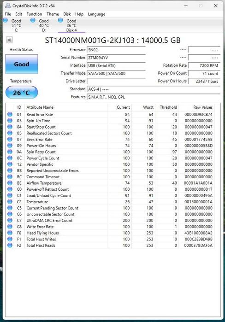Click the Worst column header
The height and width of the screenshot is (322, 225).
(143, 107)
